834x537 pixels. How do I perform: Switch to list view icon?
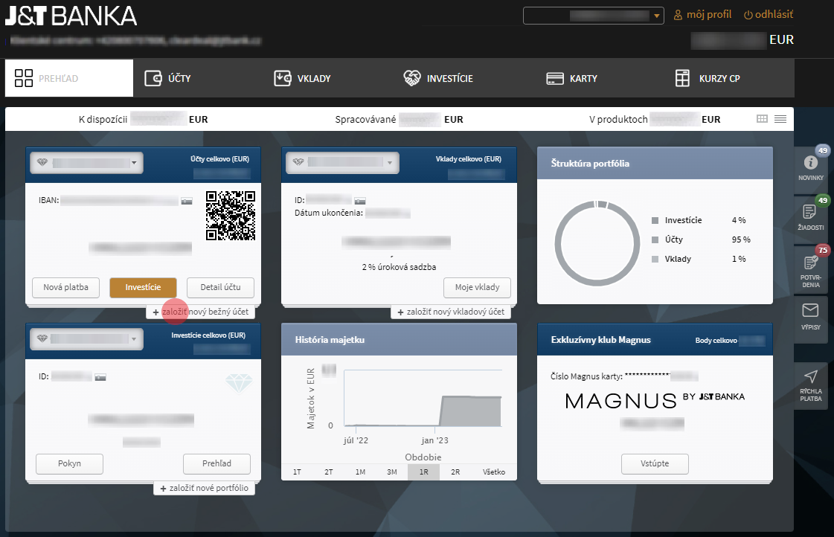click(x=780, y=119)
